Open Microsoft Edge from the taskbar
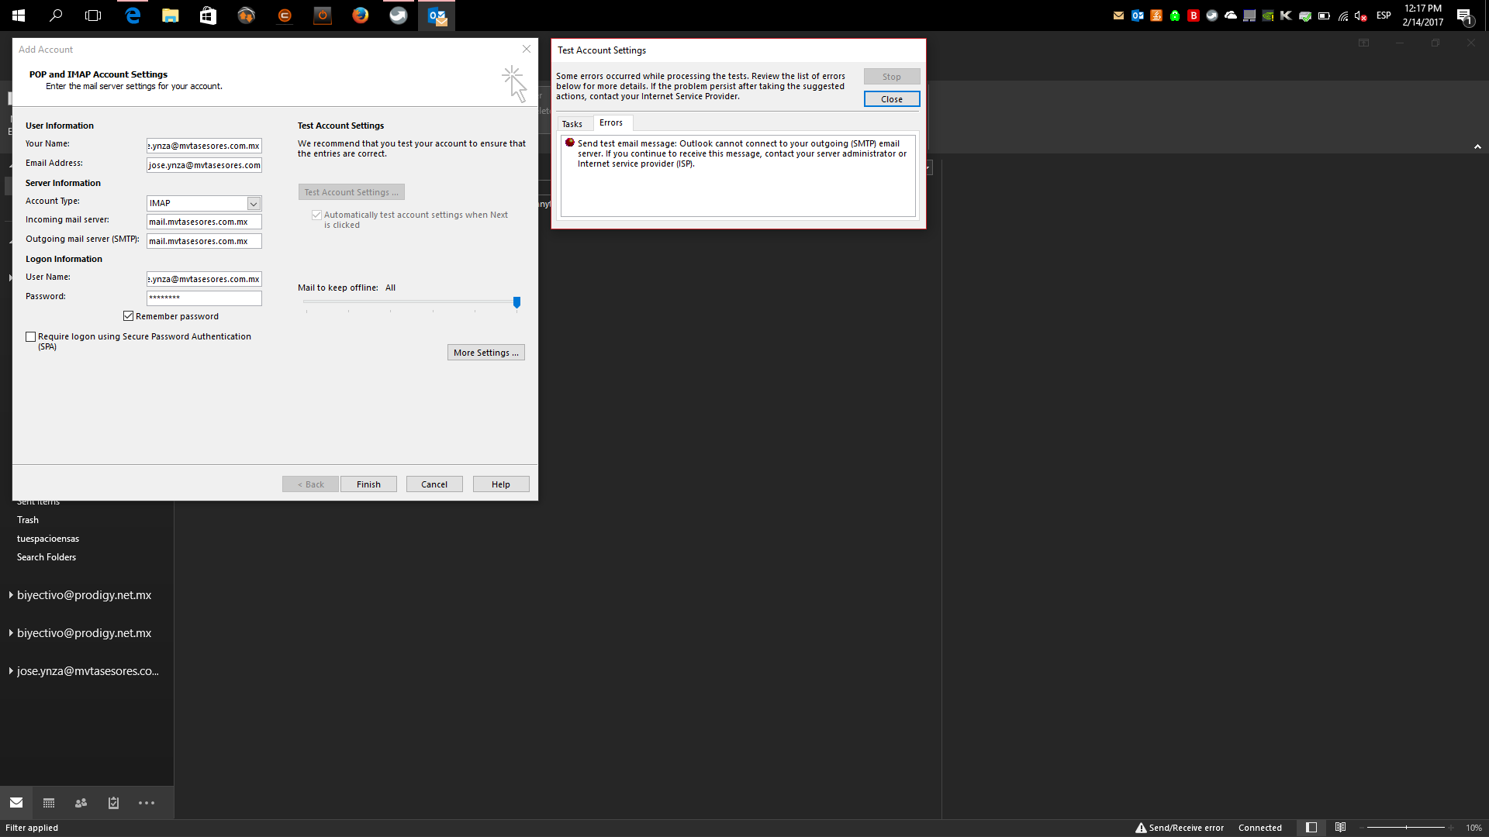Viewport: 1489px width, 837px height. [133, 15]
